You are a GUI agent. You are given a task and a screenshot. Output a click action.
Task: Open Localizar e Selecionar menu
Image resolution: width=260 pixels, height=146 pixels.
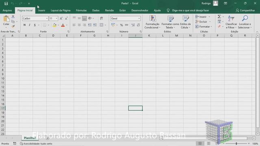click(x=245, y=22)
